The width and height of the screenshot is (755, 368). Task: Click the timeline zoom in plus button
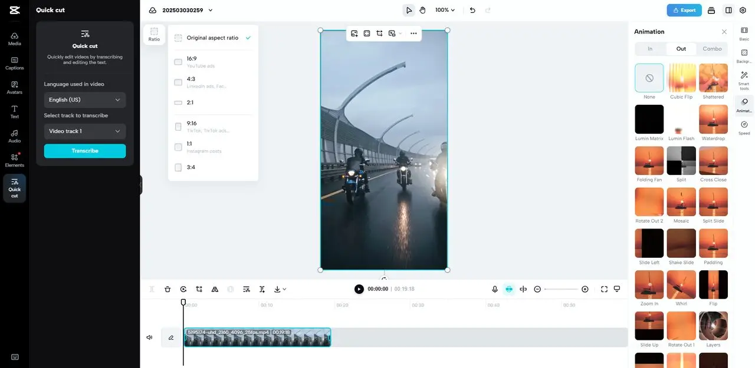point(585,289)
